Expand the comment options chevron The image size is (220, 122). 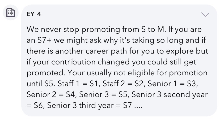(205, 14)
